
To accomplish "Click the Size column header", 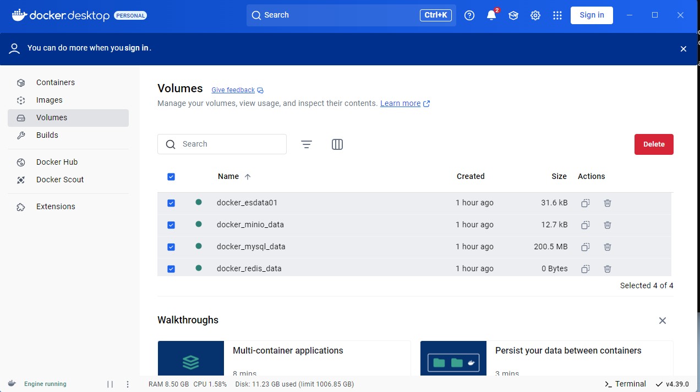I will pyautogui.click(x=559, y=176).
